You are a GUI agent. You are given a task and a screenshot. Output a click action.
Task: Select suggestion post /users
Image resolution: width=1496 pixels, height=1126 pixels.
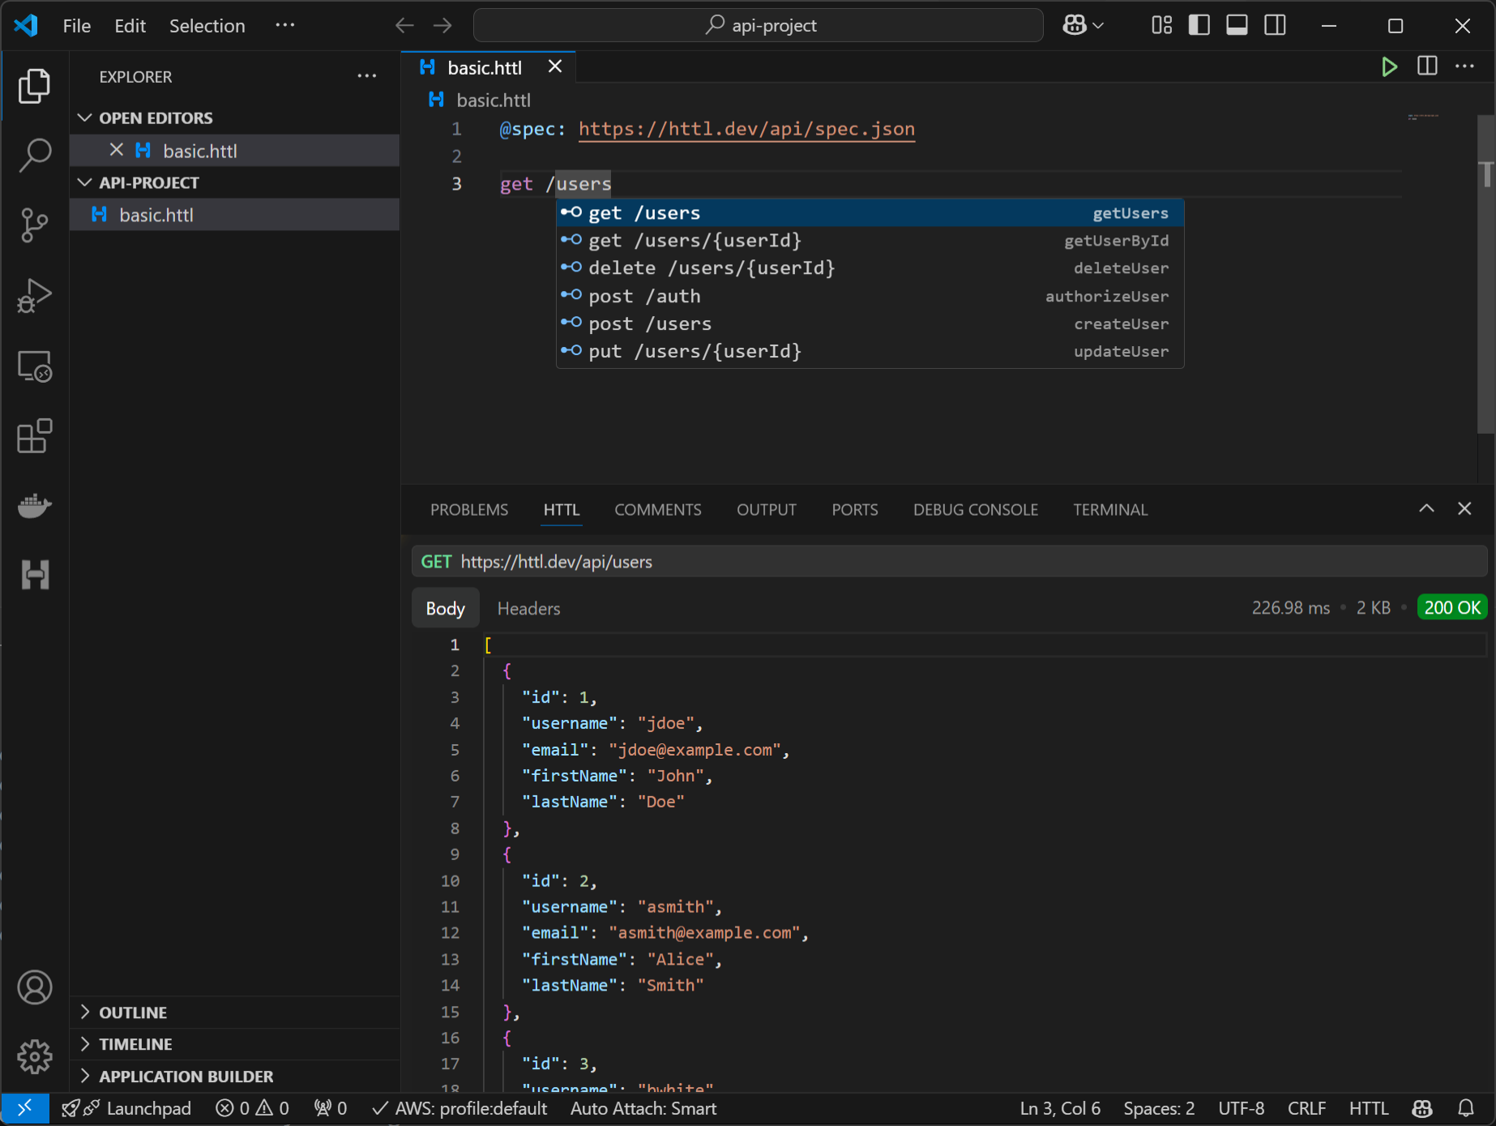[x=870, y=323]
